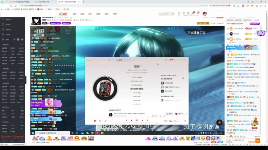The image size is (268, 150).
Task: Click the download icon beside the heart
Action: (x=100, y=121)
